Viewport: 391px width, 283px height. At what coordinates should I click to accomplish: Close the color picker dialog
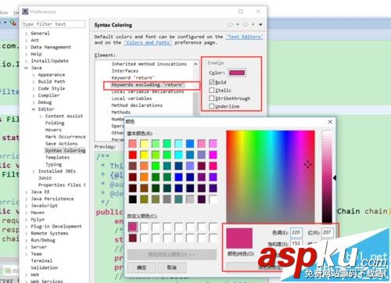(330, 122)
